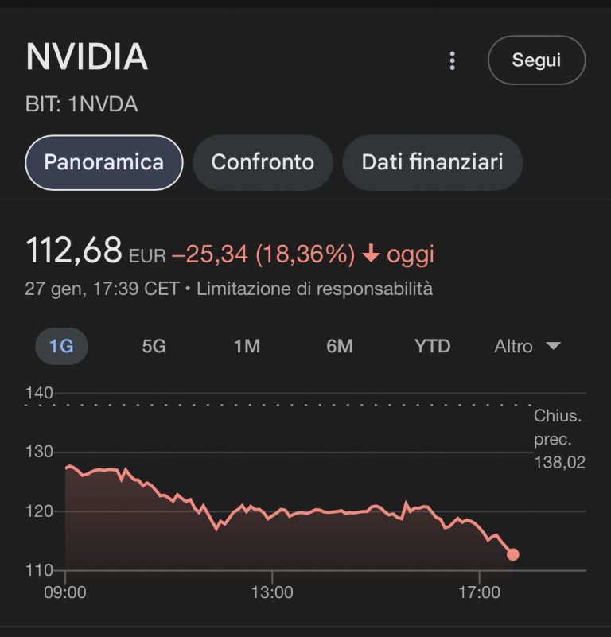The image size is (611, 637).
Task: Click the Chius. prec. 138,02 label
Action: (559, 439)
